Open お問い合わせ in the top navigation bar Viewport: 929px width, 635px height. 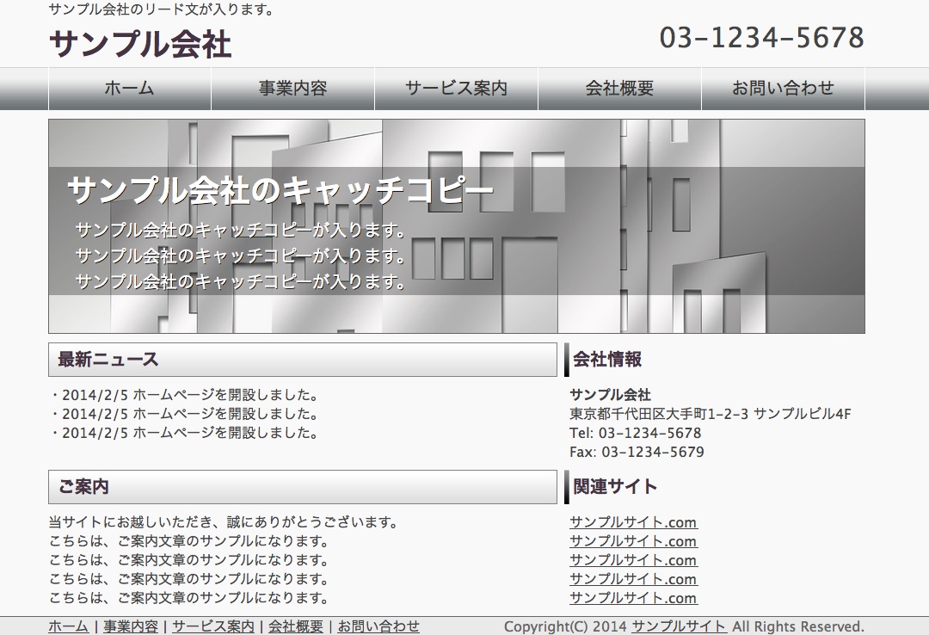[x=783, y=89]
